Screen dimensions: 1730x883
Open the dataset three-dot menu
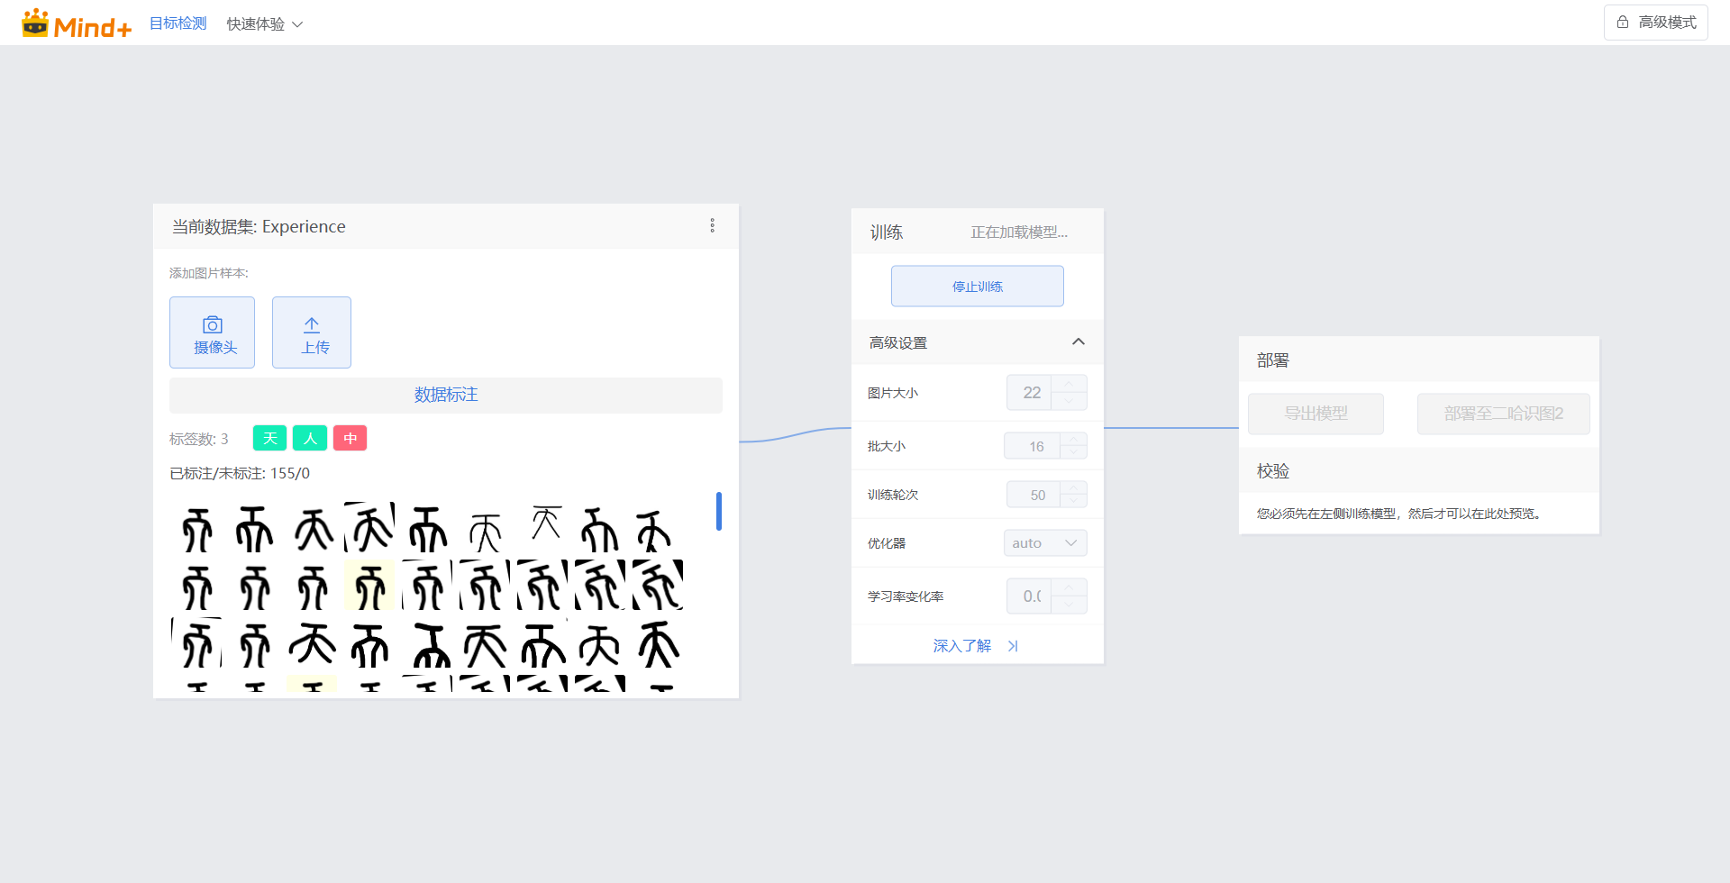pyautogui.click(x=712, y=225)
